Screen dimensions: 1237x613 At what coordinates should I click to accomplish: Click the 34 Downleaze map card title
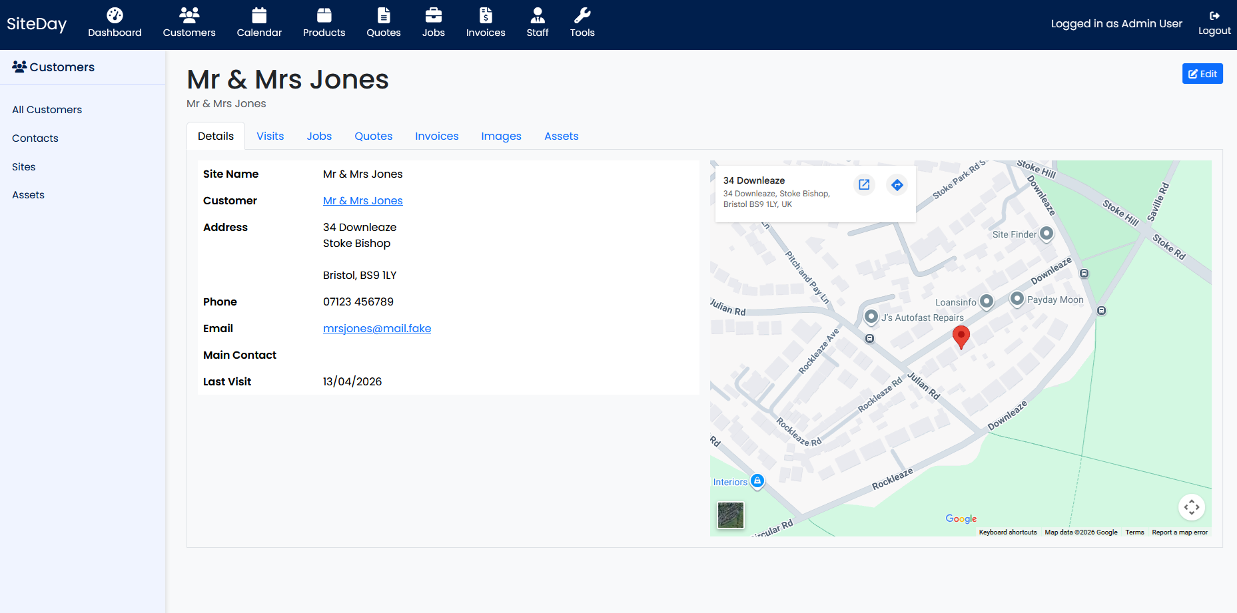click(x=754, y=180)
